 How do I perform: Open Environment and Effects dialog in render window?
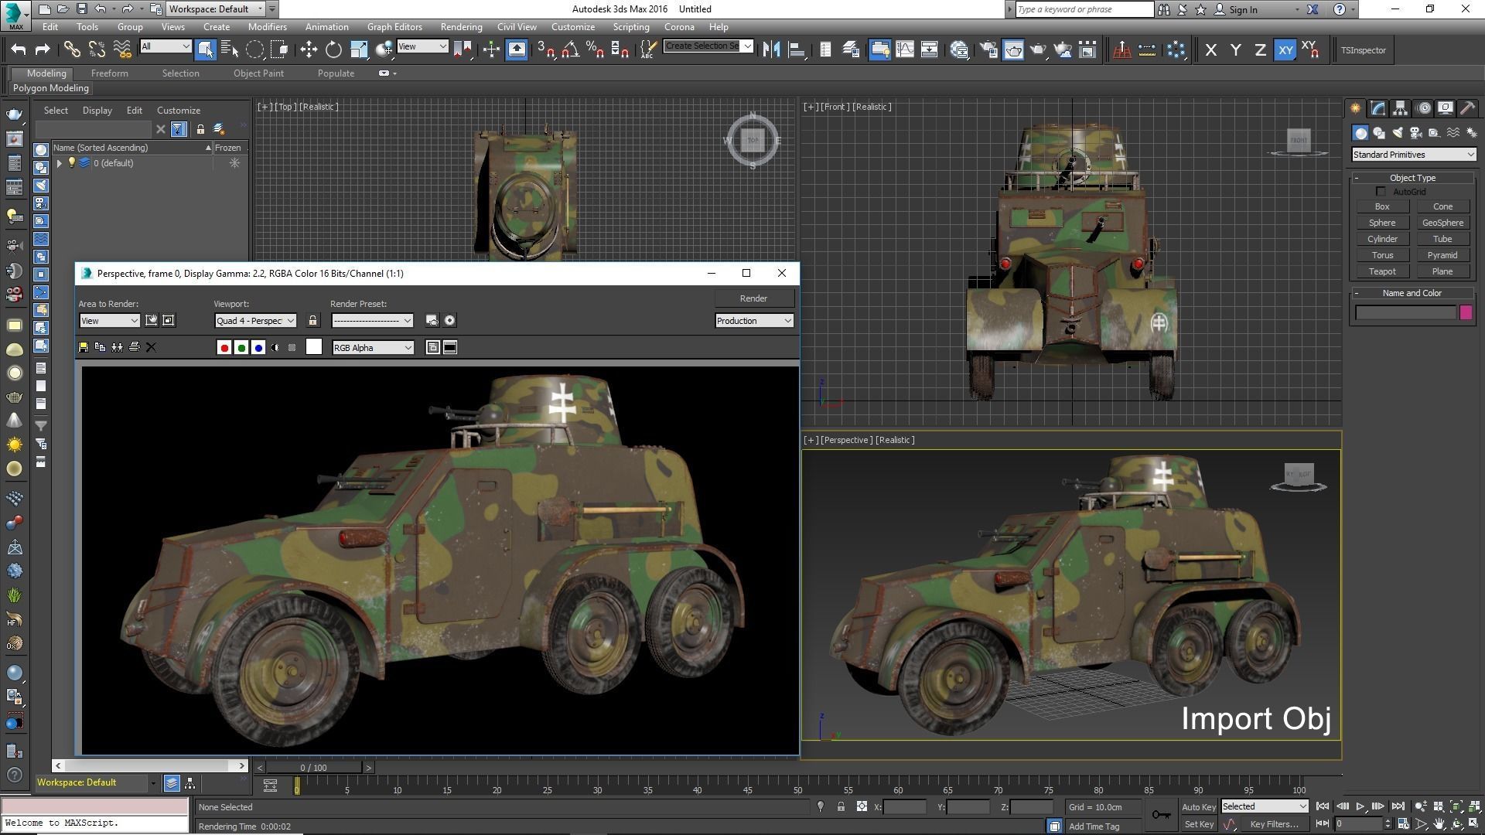[x=449, y=321]
